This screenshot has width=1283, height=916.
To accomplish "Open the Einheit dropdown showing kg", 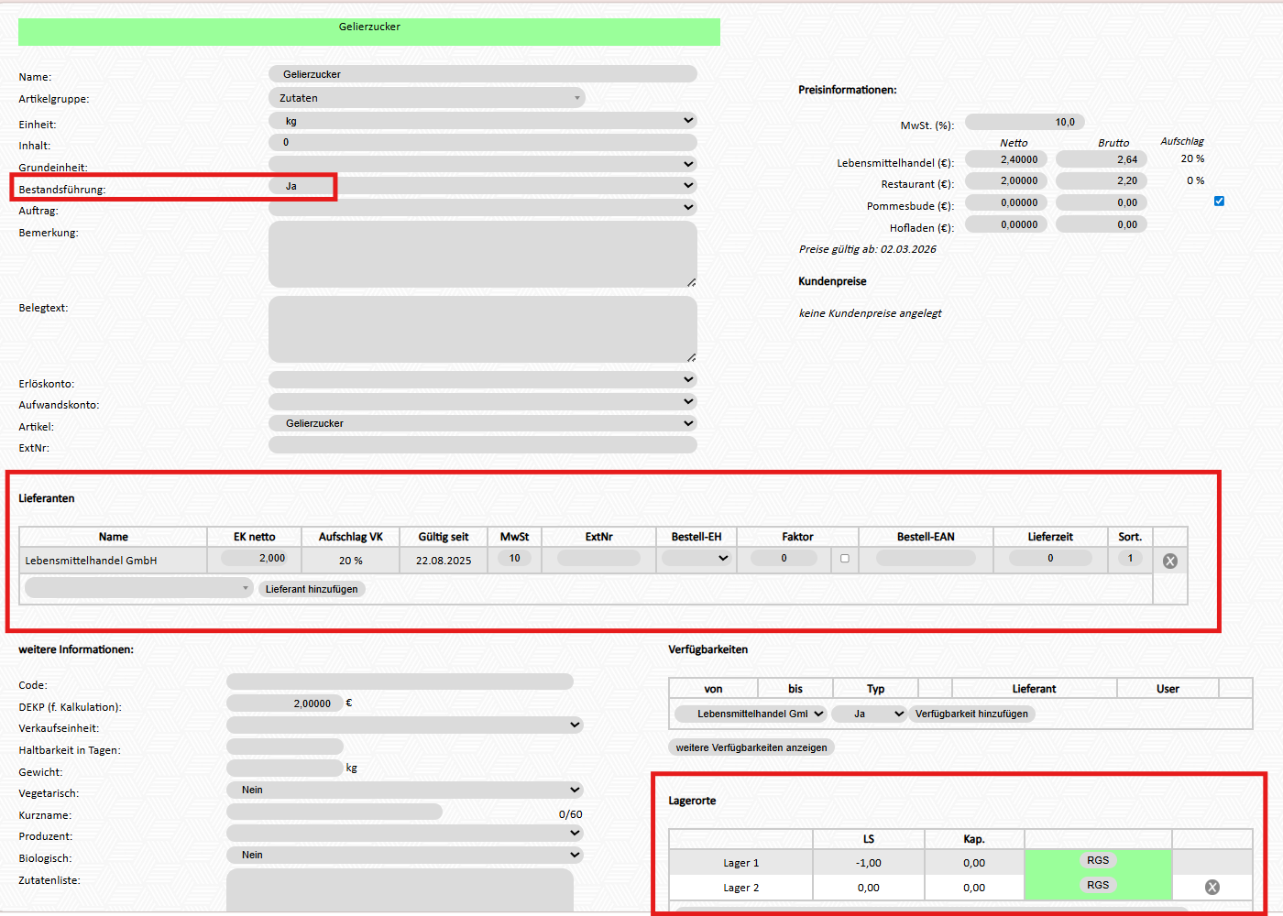I will click(482, 121).
